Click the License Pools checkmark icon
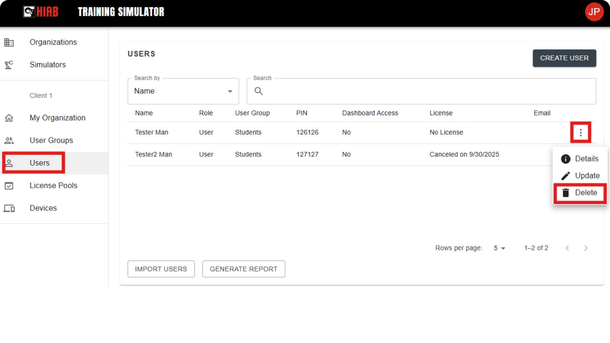The image size is (610, 343). click(9, 186)
